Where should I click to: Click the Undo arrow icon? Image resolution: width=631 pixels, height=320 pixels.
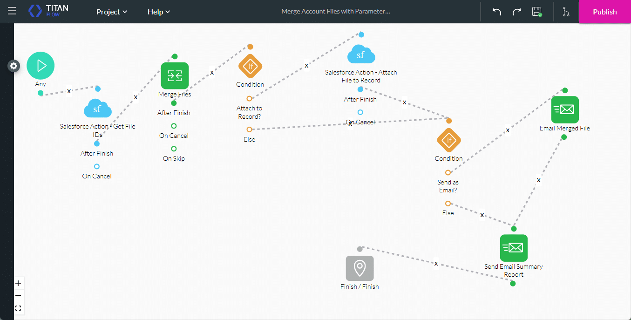(497, 12)
